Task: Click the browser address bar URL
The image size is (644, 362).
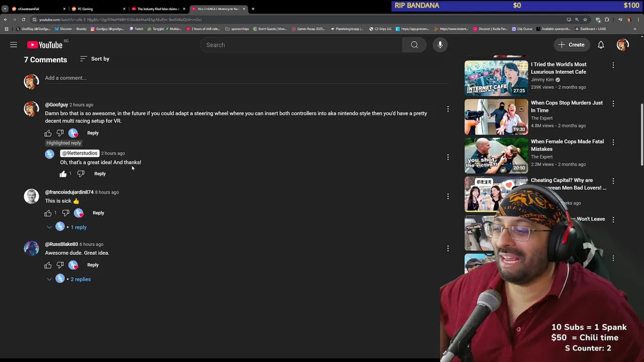Action: tap(121, 20)
